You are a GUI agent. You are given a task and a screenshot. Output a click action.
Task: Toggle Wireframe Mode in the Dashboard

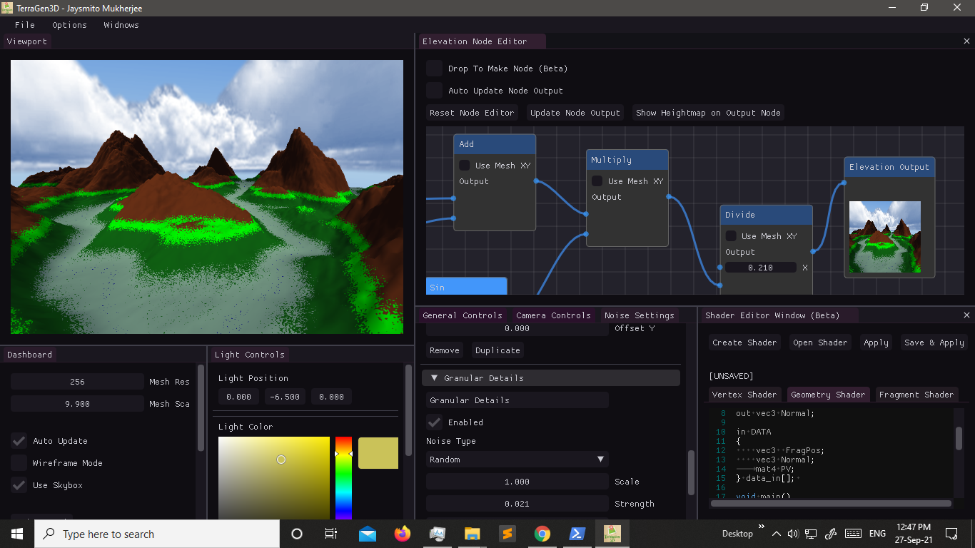pyautogui.click(x=19, y=463)
